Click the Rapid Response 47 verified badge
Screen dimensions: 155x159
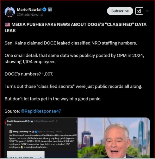point(28,121)
